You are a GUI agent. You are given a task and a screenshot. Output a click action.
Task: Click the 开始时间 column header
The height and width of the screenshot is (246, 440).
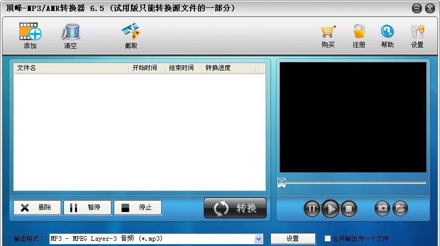click(x=147, y=68)
